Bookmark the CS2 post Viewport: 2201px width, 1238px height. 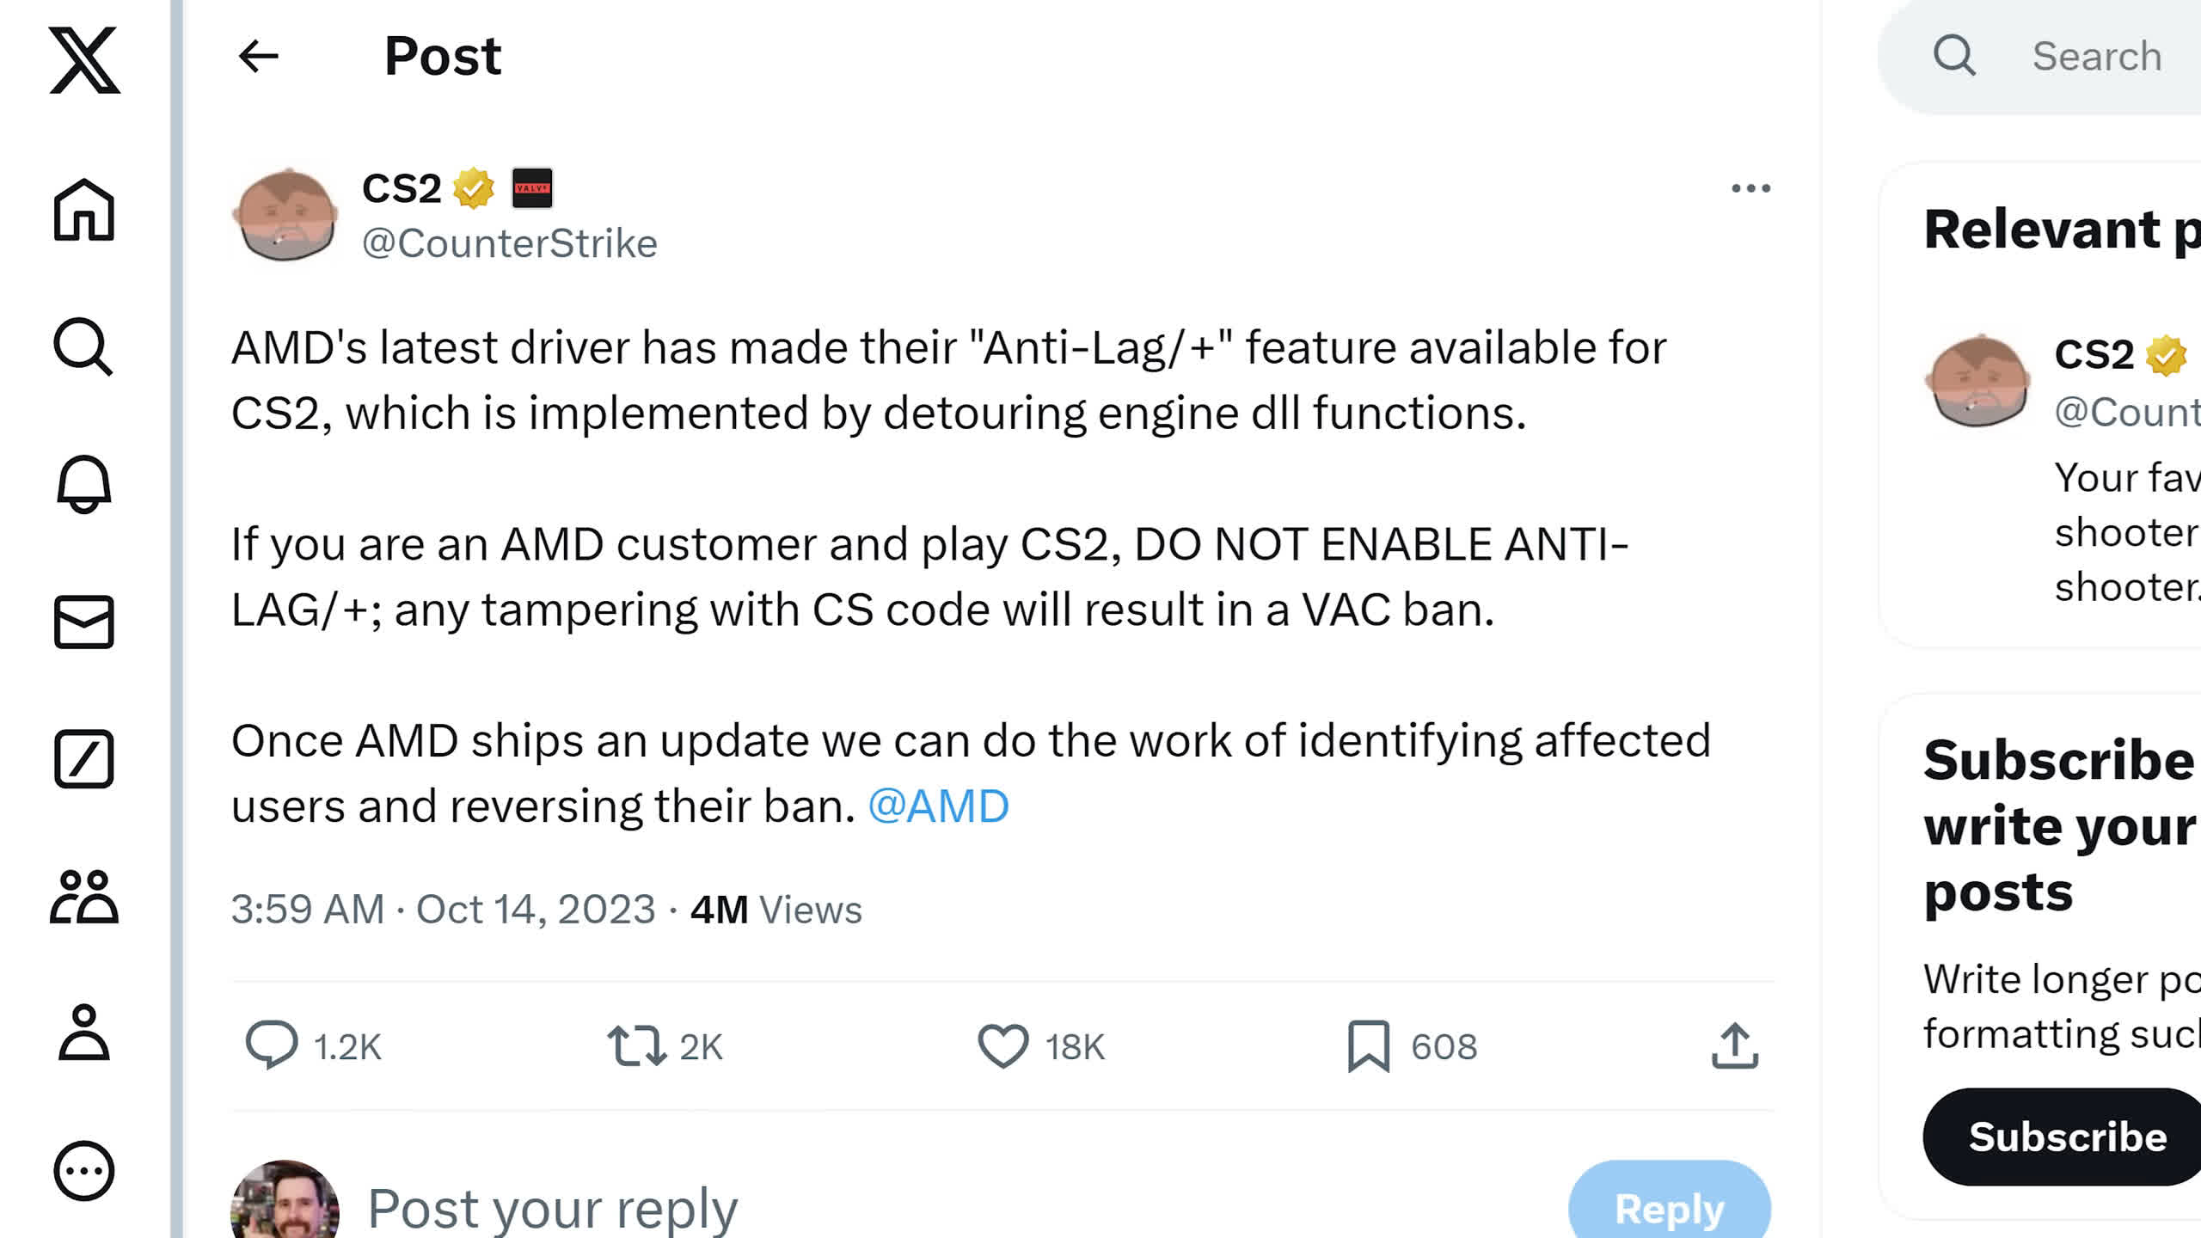point(1368,1046)
